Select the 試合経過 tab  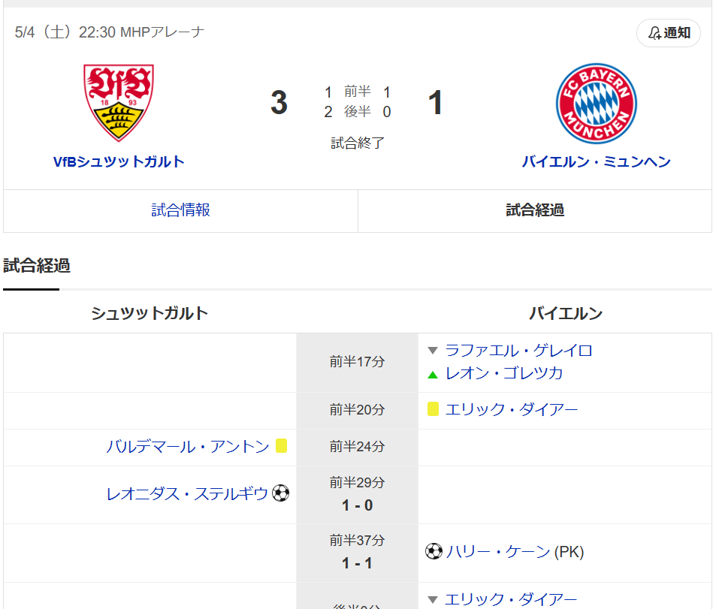coord(535,210)
